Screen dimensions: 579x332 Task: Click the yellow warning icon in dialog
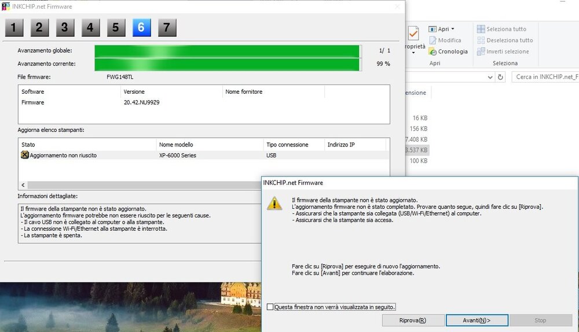coord(274,203)
